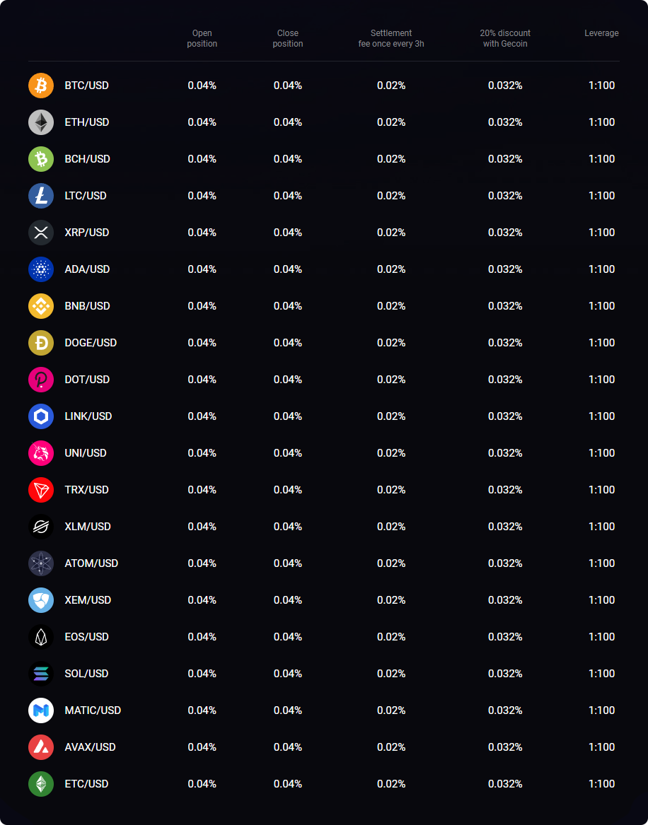Click the yellow BNB coin icon

41,306
